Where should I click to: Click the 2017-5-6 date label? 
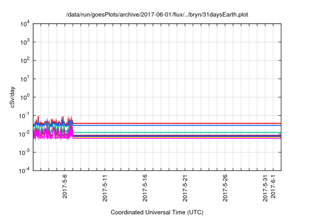pyautogui.click(x=65, y=186)
